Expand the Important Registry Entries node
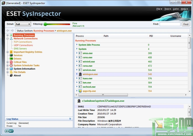Screen dimensions: 193x136 [x=7, y=52]
